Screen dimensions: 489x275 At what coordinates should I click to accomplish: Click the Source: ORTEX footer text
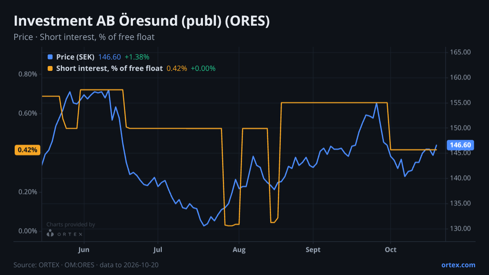86,265
